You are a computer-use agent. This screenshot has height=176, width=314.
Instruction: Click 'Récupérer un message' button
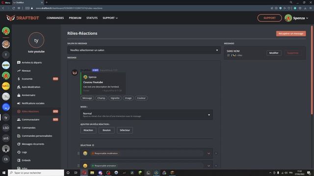[x=291, y=34]
